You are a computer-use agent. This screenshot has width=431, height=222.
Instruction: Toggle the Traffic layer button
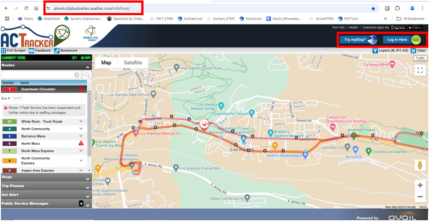pos(420,58)
